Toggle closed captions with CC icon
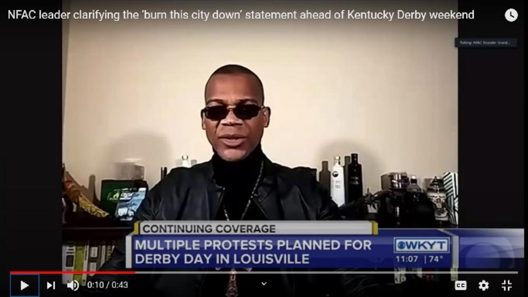Viewport: 528px width, 297px height. [460, 285]
